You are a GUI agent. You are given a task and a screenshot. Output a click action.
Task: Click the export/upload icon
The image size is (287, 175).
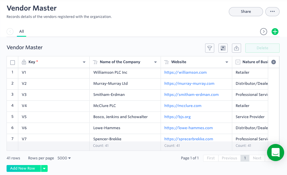(237, 48)
